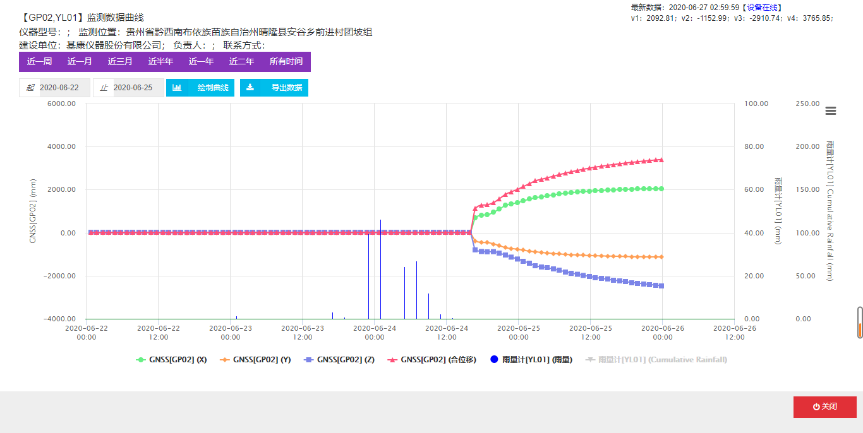Toggle 雨量计[YL01] (雨量) legend item
863x433 pixels.
531,360
